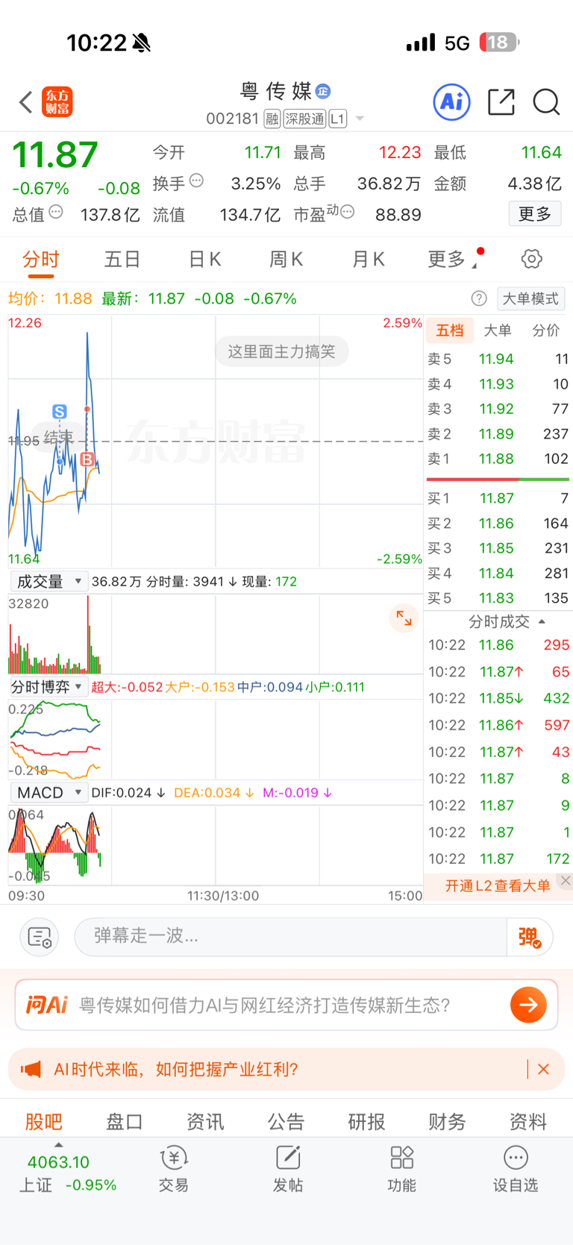Image resolution: width=573 pixels, height=1245 pixels.
Task: Open 功能 functions icon
Action: pyautogui.click(x=401, y=1170)
